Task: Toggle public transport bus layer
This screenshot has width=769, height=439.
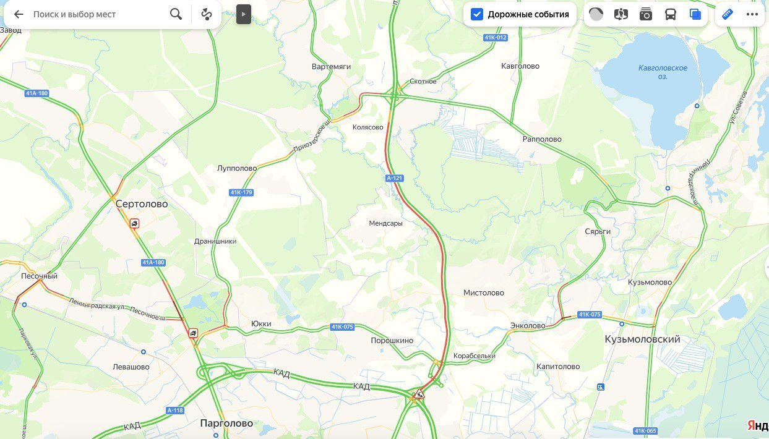Action: (671, 14)
